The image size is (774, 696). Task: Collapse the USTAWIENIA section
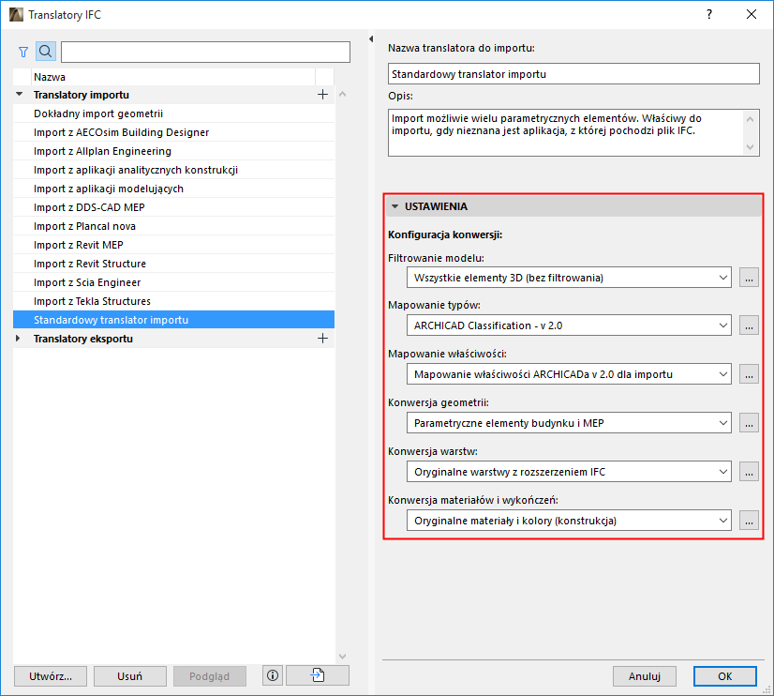394,206
